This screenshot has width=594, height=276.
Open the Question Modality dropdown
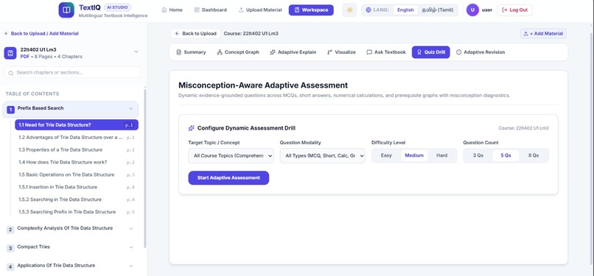coord(322,155)
